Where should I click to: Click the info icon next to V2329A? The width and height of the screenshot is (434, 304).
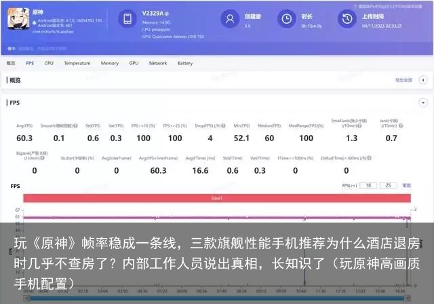pyautogui.click(x=167, y=14)
